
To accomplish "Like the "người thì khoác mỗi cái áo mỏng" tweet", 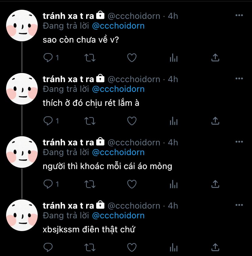I will coord(132,184).
